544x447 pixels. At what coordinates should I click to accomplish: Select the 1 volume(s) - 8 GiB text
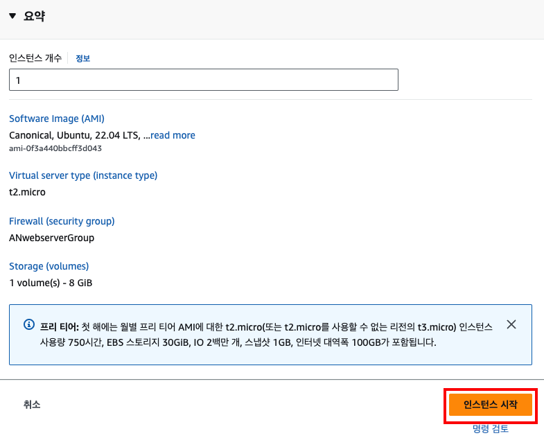click(51, 283)
